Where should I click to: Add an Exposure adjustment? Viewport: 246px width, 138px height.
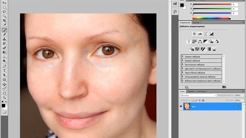coord(211,34)
